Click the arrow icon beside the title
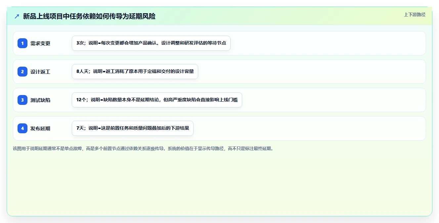 17,16
